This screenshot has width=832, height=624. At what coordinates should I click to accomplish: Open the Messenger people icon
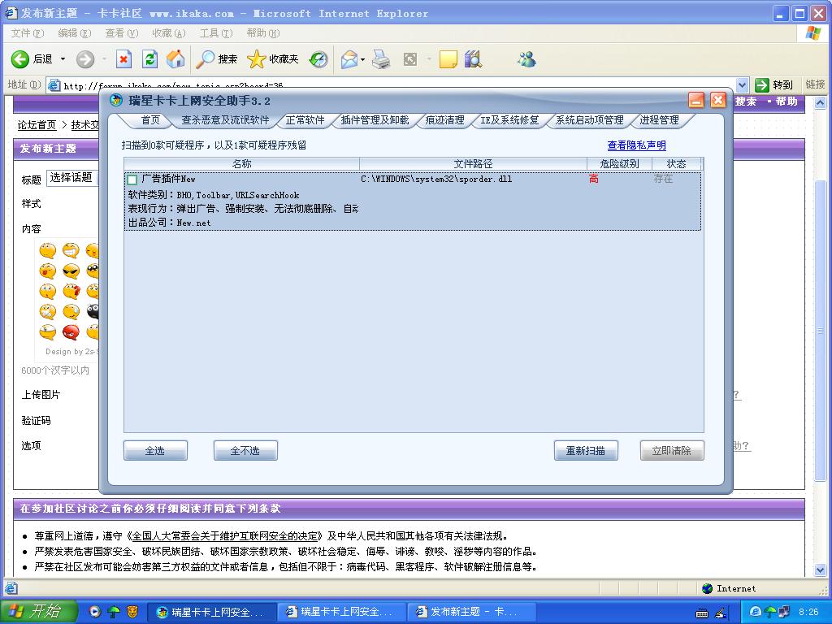(x=526, y=58)
